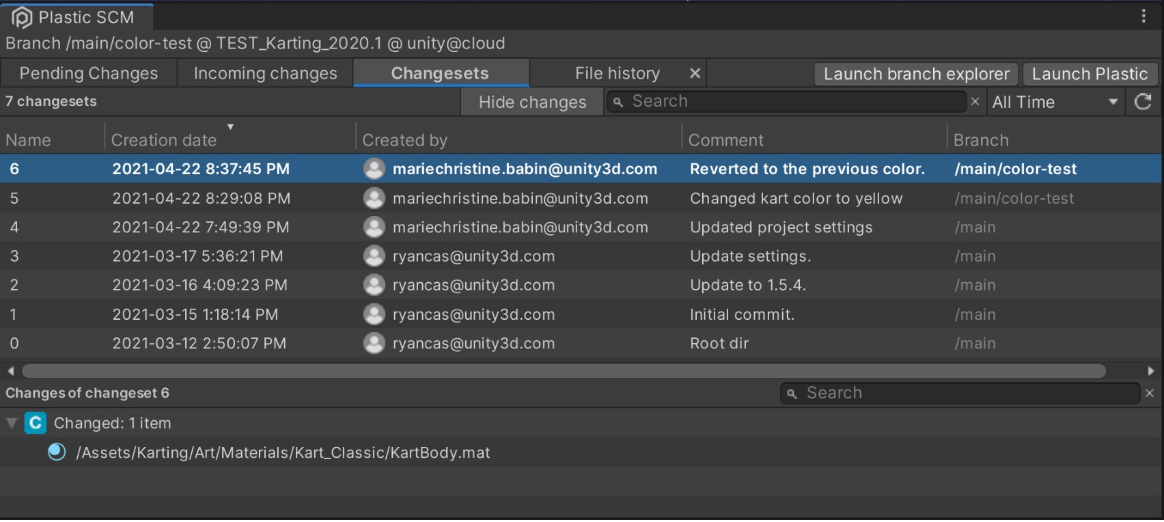Image resolution: width=1164 pixels, height=522 pixels.
Task: Focus the changeset changes search box
Action: point(960,393)
